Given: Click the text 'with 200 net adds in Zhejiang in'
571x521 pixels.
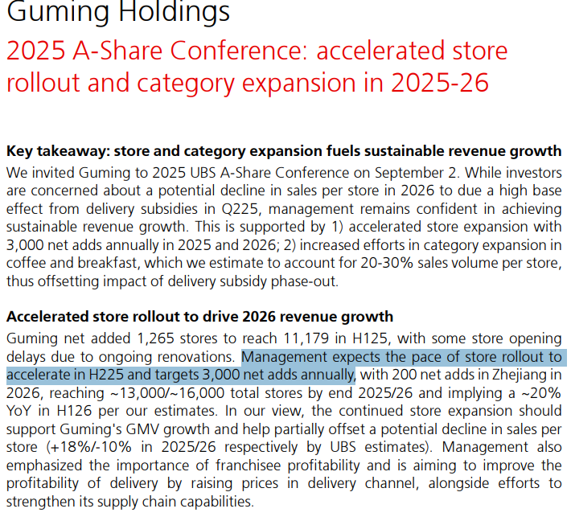Looking at the screenshot, I should (x=461, y=375).
